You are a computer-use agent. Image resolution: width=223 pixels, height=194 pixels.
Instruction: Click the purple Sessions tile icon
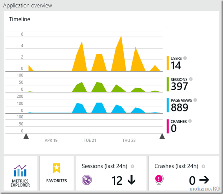(x=87, y=180)
